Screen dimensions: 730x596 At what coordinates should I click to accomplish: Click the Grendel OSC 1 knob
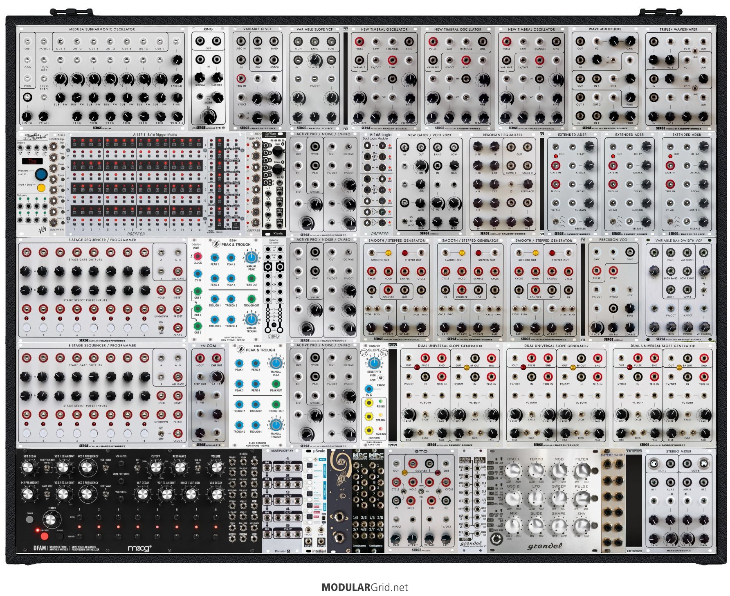click(x=513, y=470)
